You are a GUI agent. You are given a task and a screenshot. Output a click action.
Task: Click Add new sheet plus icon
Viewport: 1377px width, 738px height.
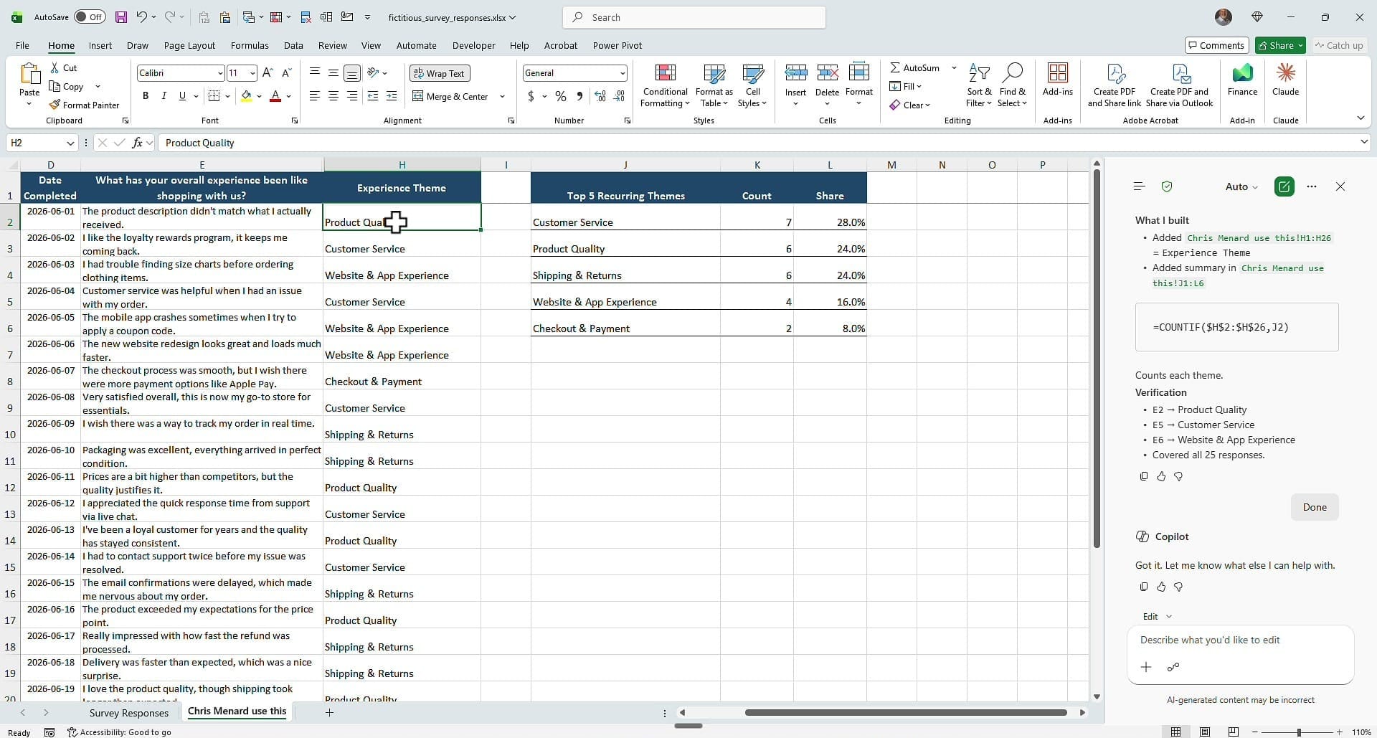(329, 712)
